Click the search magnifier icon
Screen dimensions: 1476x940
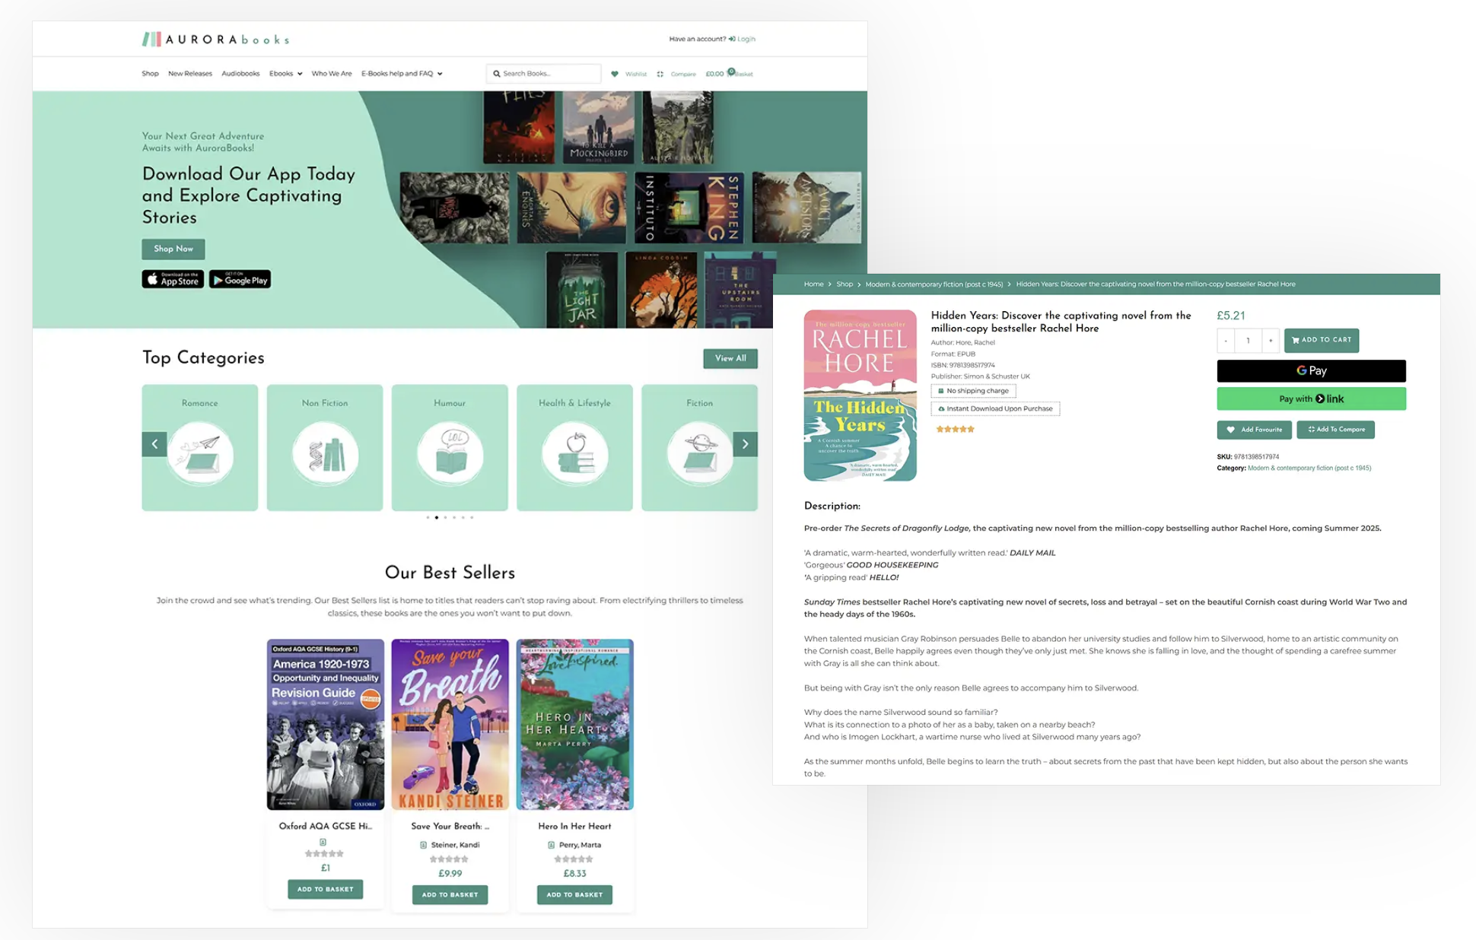[497, 74]
